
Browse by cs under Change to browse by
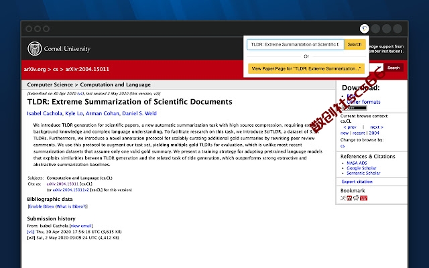click(343, 146)
